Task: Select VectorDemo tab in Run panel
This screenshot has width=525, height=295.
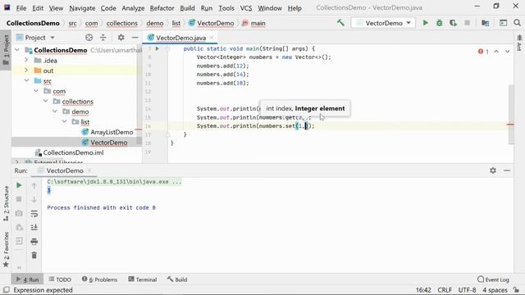Action: point(65,170)
